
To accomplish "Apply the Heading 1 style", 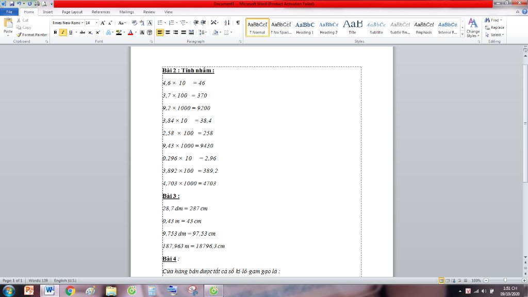I will pos(305,27).
